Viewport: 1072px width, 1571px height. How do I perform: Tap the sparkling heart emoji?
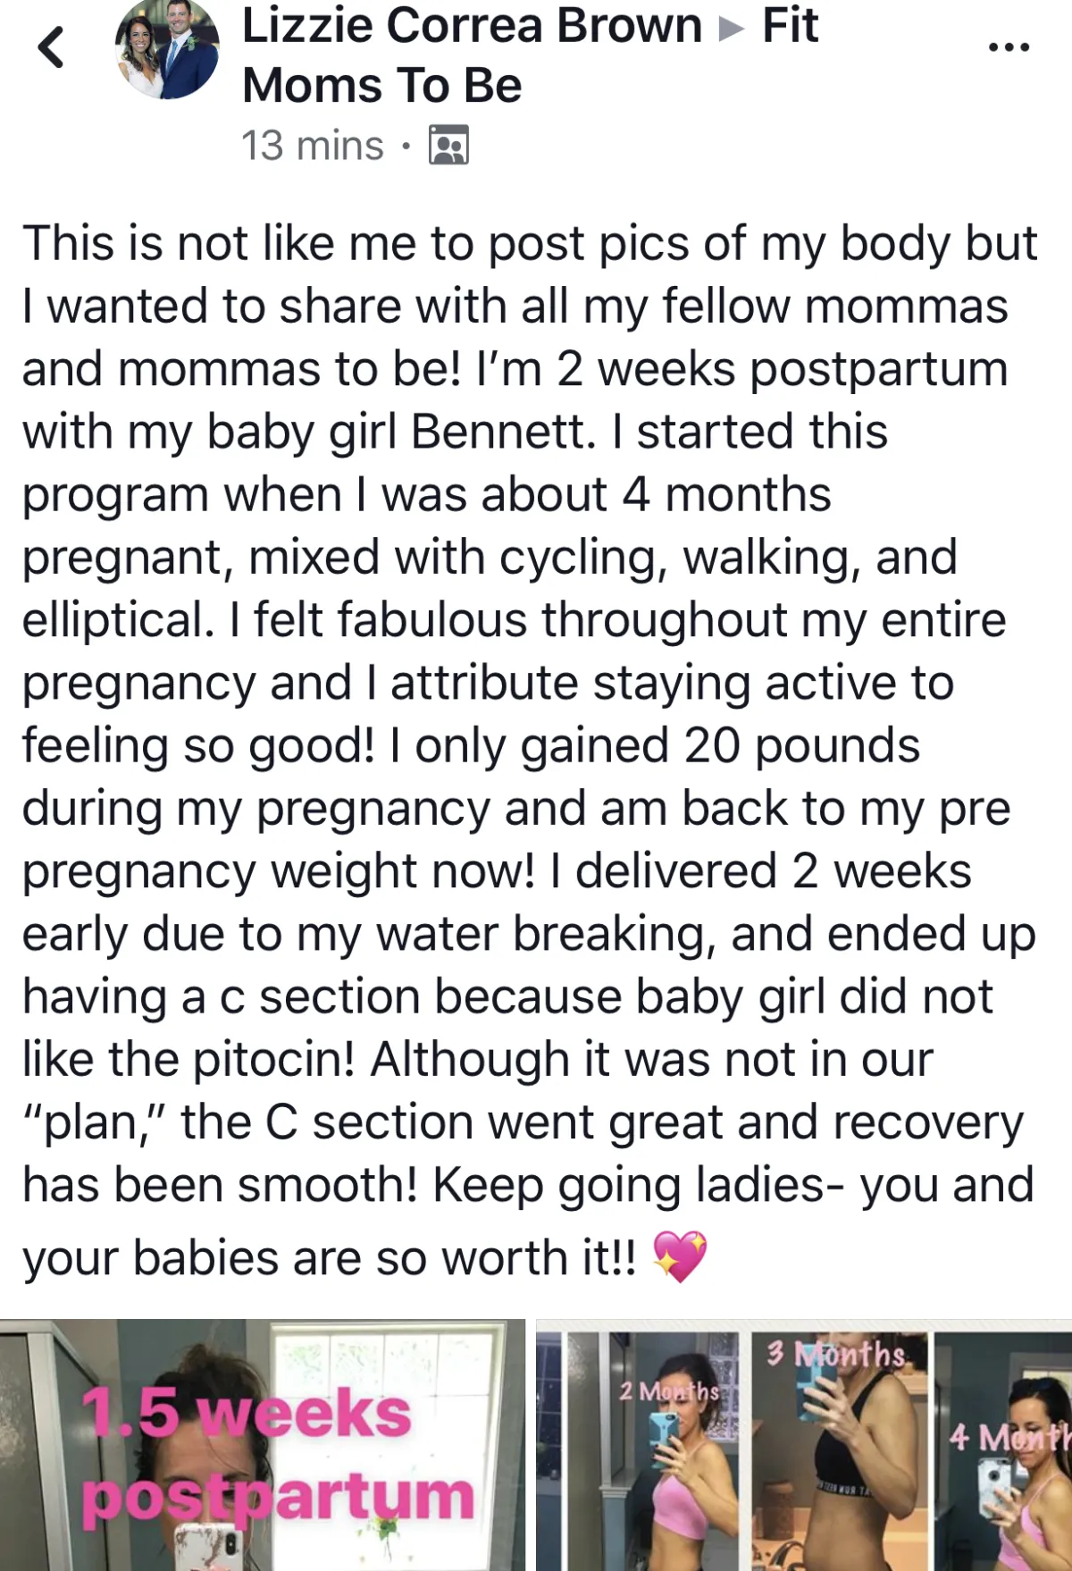(x=680, y=1256)
